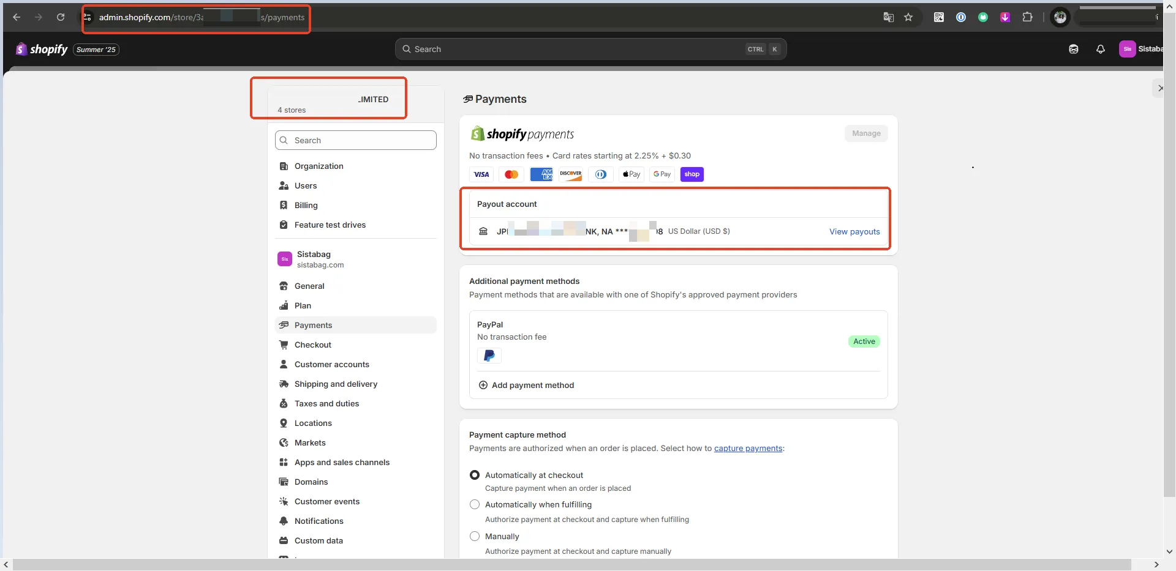Click the Manage button for Shopify Payments

(x=866, y=133)
